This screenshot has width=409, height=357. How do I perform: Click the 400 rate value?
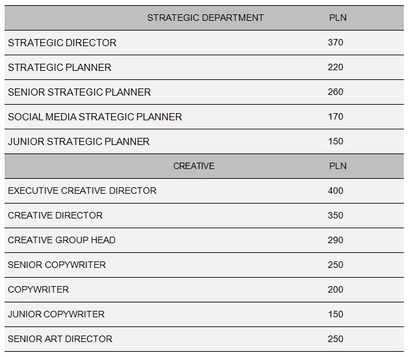point(336,191)
